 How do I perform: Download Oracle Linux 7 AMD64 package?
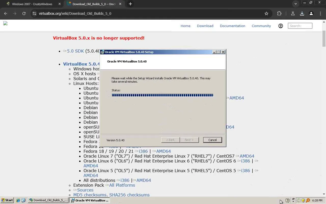[x=247, y=156]
